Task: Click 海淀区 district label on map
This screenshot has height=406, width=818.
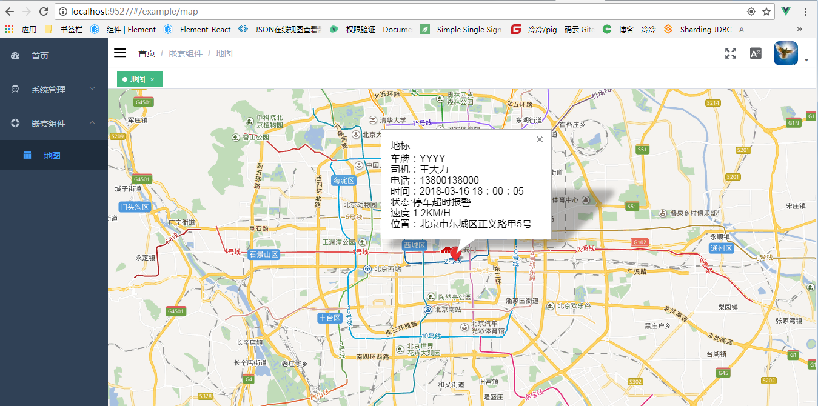Action: [343, 181]
